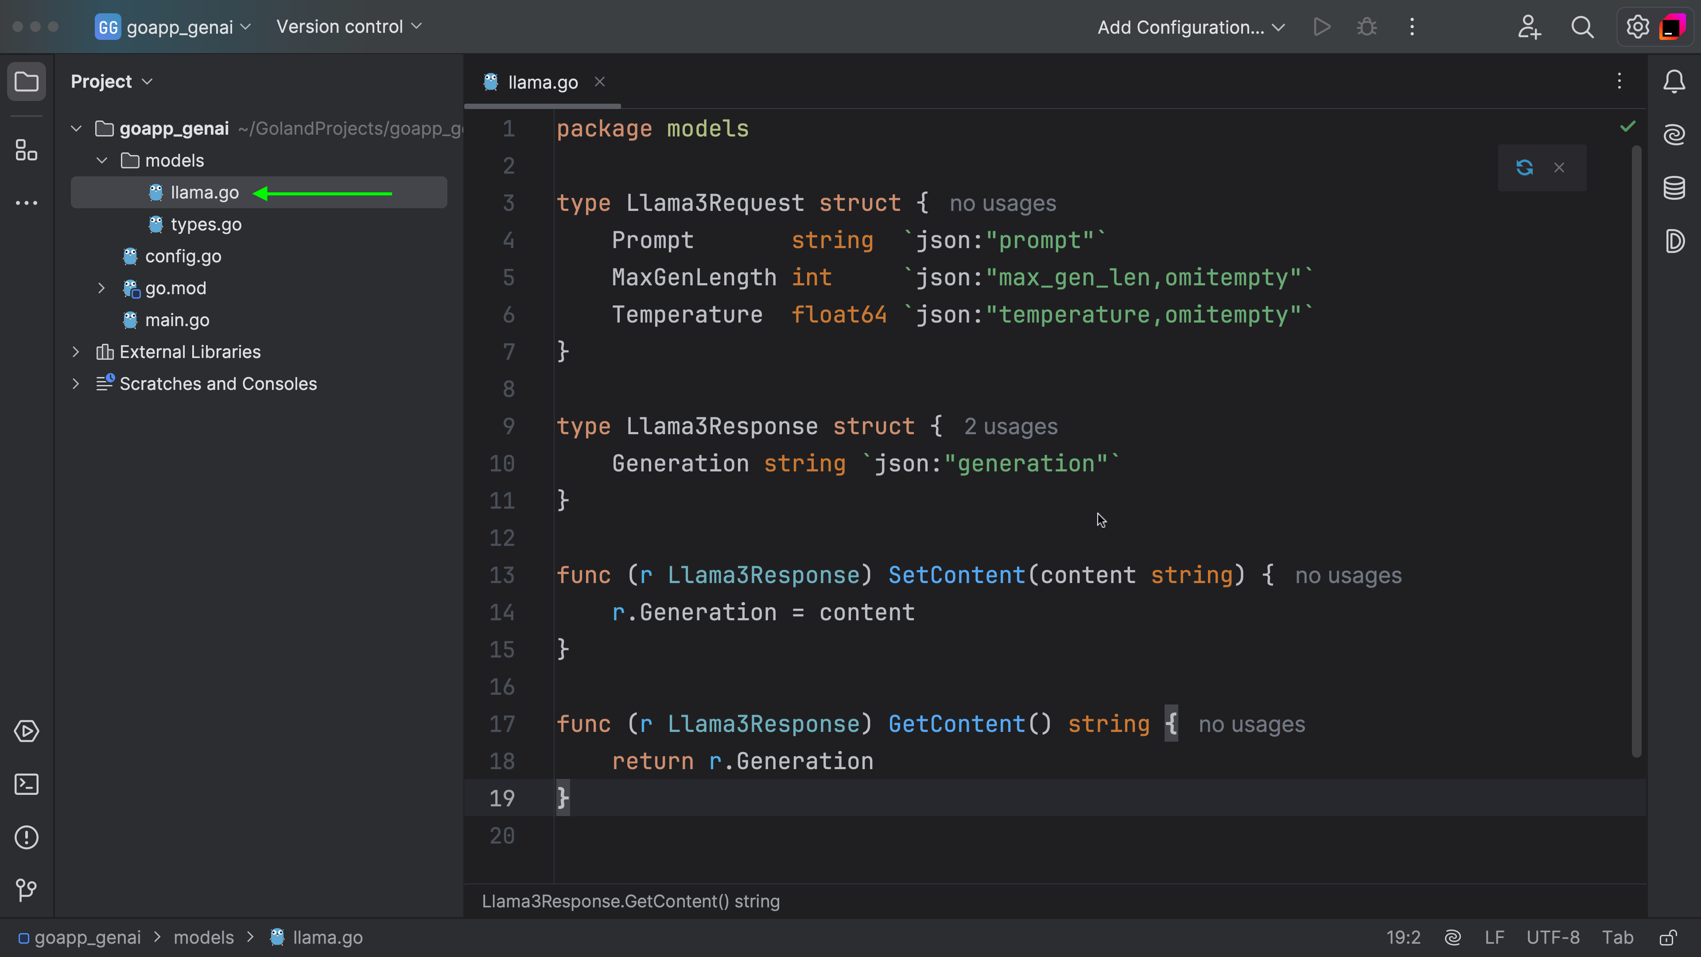This screenshot has width=1701, height=957.
Task: Click the UTF-8 encoding in status bar
Action: [x=1553, y=938]
